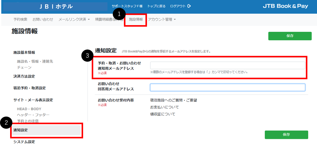317x146 pixels.
Task: Click the トップに戻る link
Action: click(x=156, y=6)
